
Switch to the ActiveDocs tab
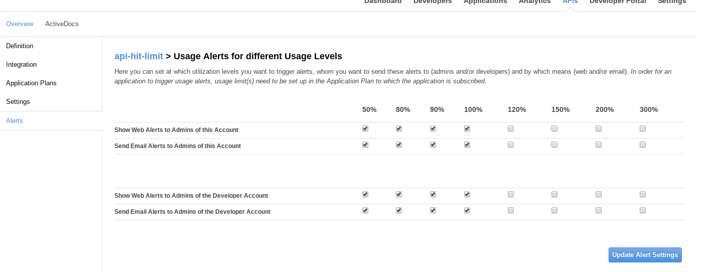62,24
